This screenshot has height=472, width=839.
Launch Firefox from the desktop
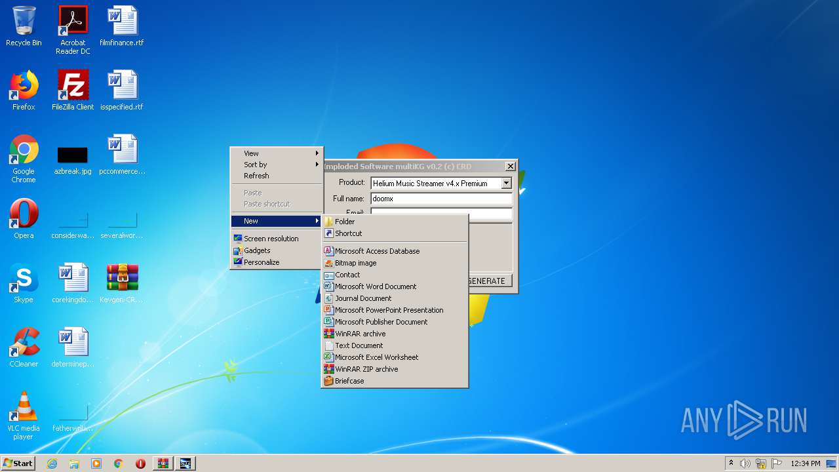point(24,90)
